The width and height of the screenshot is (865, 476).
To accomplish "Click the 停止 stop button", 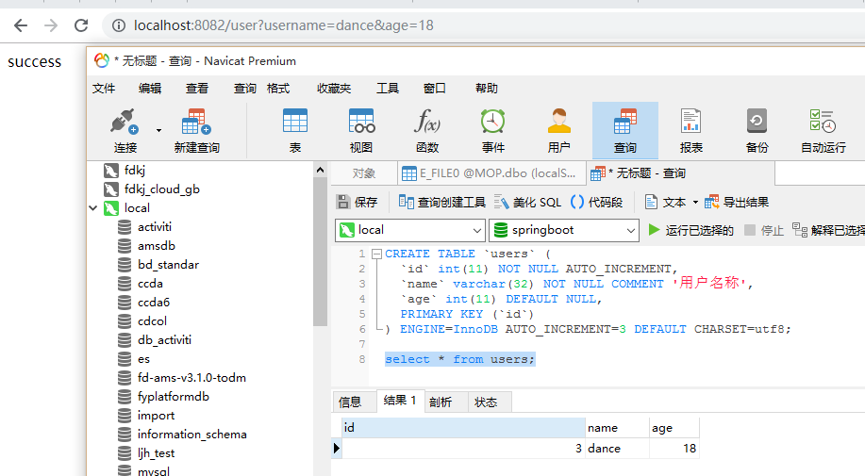I will coord(763,230).
